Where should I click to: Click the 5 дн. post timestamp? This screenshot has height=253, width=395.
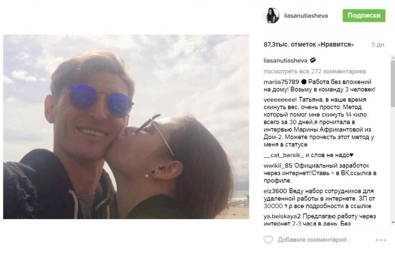(x=378, y=45)
